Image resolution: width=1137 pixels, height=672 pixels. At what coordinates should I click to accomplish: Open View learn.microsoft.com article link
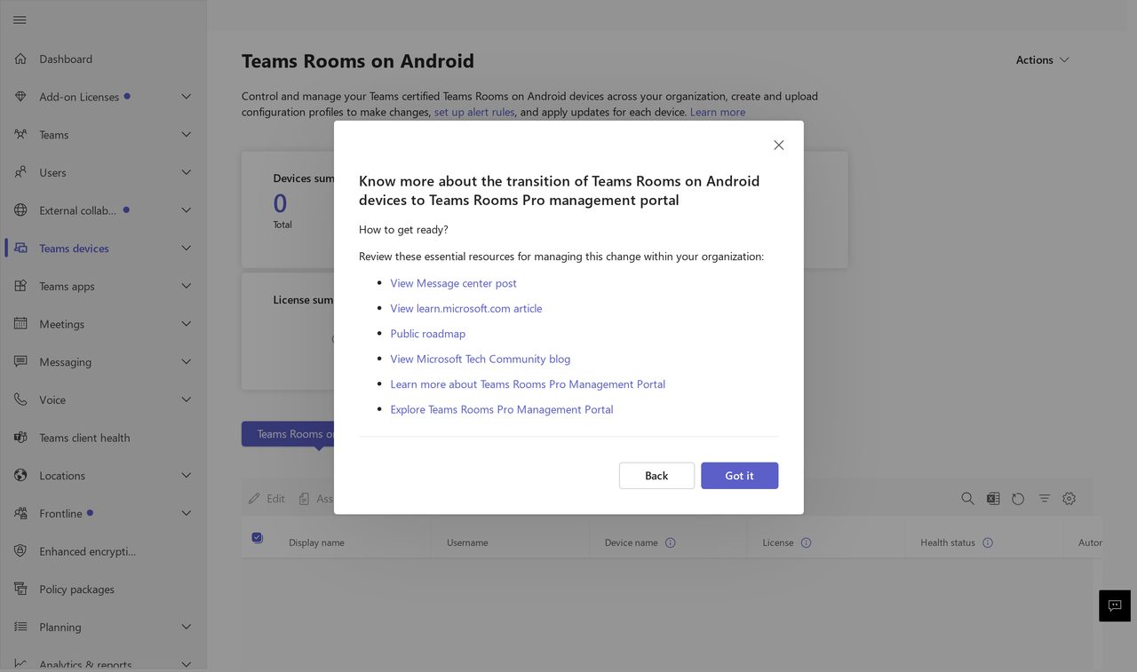(465, 308)
